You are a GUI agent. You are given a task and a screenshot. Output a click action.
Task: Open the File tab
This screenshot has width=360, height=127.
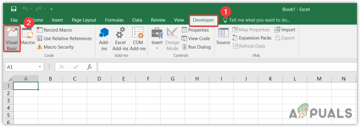(x=14, y=20)
